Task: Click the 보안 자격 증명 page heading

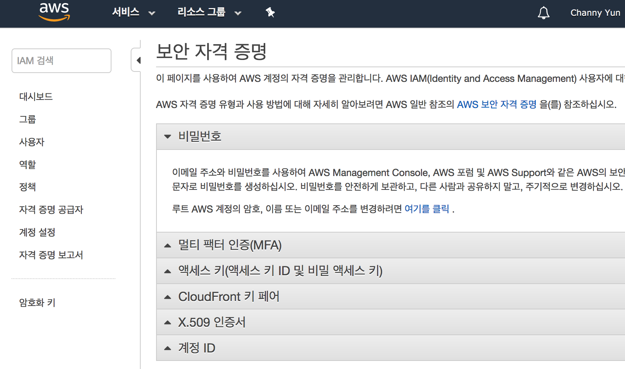Action: [x=211, y=52]
